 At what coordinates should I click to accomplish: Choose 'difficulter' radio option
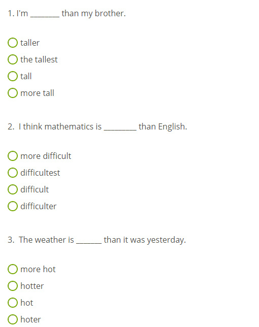[13, 206]
